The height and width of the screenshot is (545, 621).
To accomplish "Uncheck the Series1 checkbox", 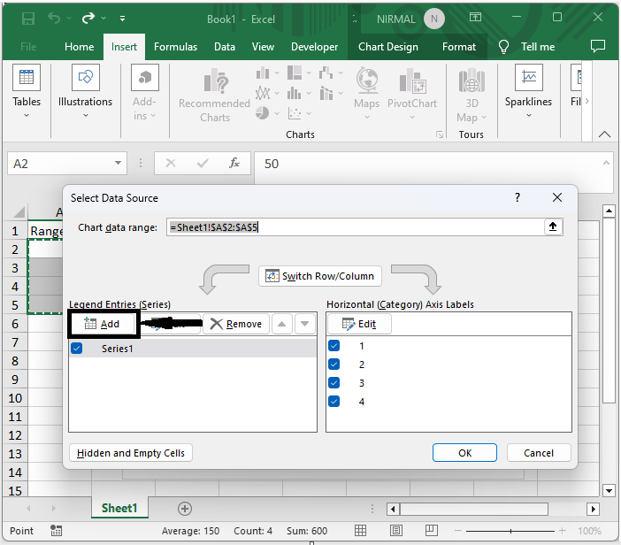I will 77,349.
